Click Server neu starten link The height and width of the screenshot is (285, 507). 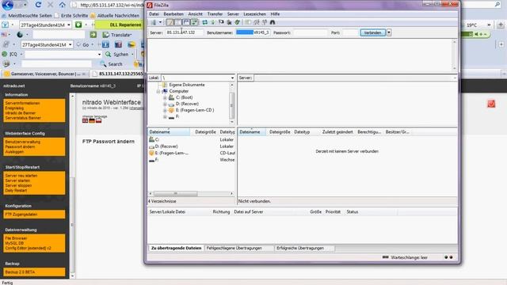click(x=21, y=176)
